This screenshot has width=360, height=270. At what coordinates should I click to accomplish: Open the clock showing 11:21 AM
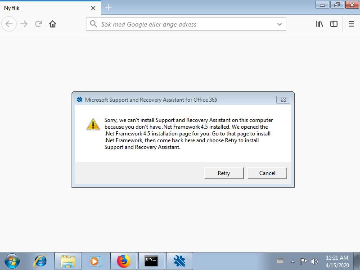(x=337, y=261)
